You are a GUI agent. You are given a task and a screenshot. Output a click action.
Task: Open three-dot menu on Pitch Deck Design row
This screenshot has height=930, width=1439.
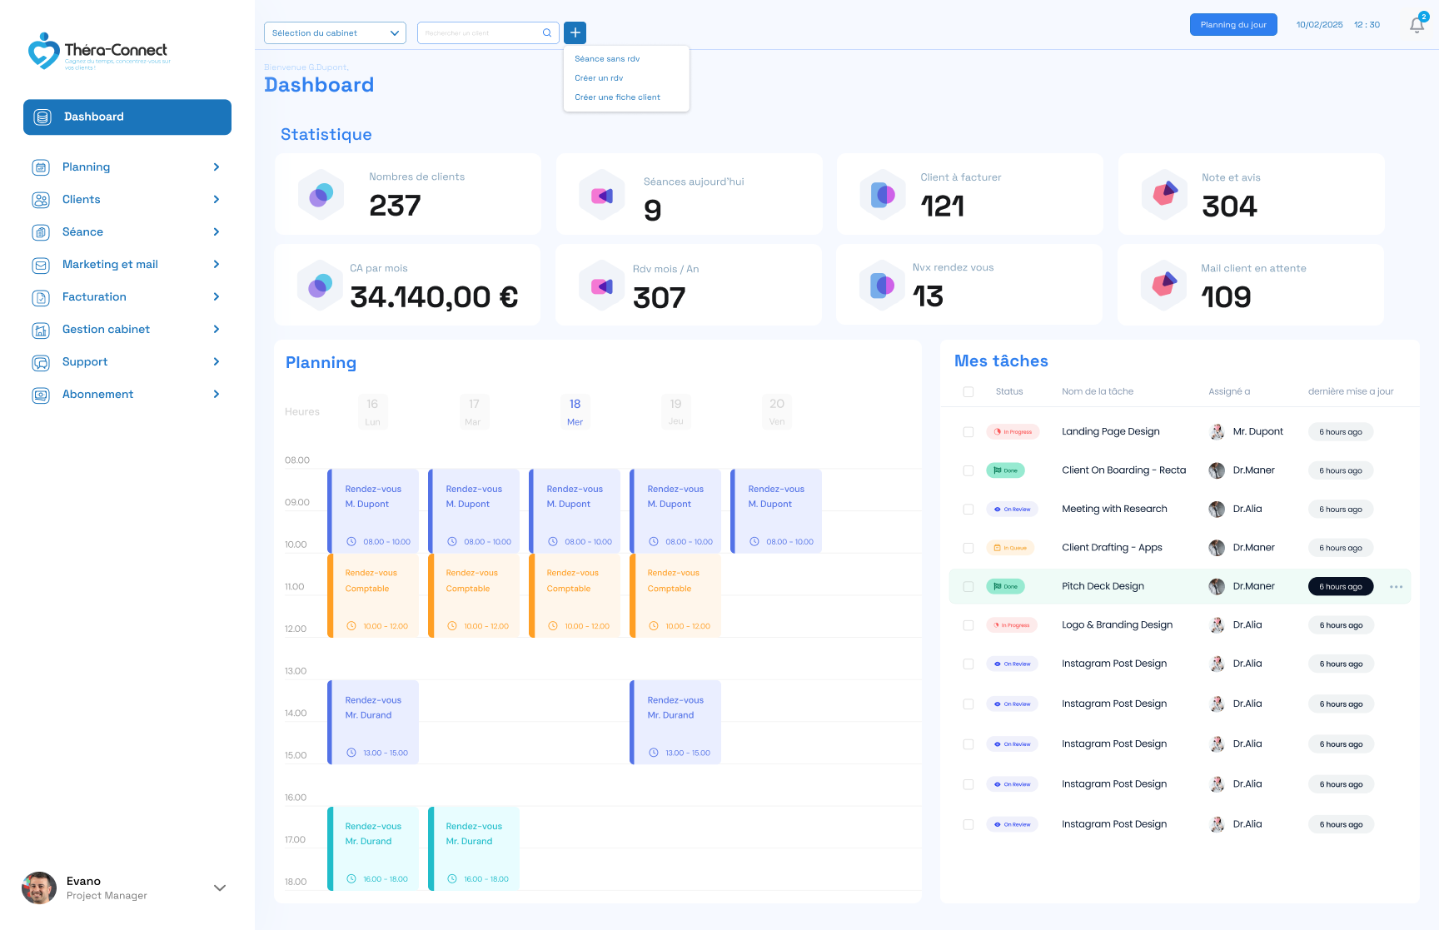1396,587
